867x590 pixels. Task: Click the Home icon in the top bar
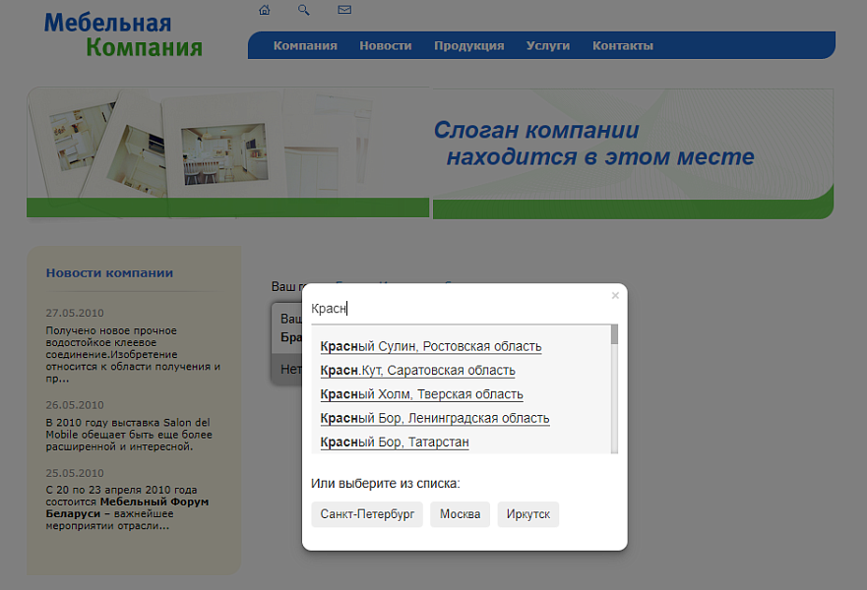(x=264, y=10)
